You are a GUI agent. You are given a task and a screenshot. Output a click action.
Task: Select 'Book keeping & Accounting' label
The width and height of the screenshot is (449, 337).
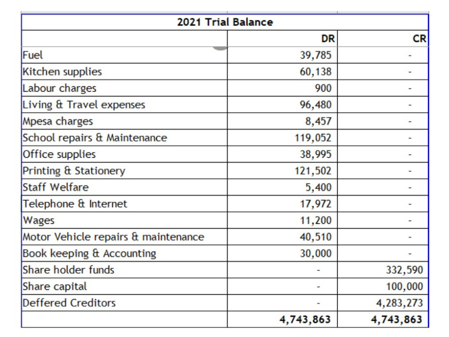(89, 253)
